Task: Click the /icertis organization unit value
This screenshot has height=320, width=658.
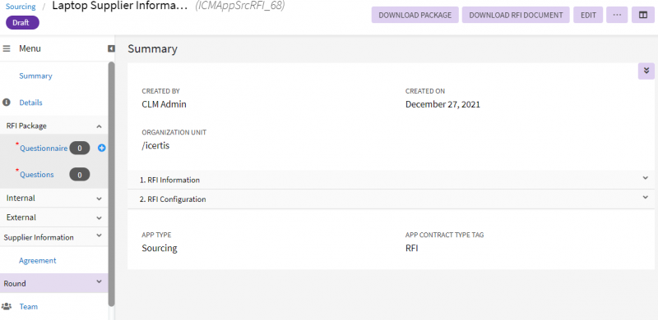Action: [x=155, y=147]
